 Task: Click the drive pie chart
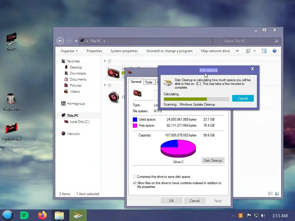[x=178, y=148]
